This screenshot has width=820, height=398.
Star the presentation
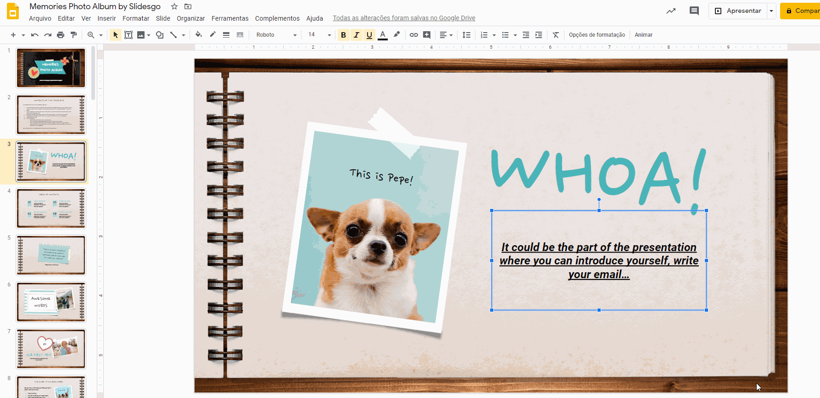pos(174,6)
